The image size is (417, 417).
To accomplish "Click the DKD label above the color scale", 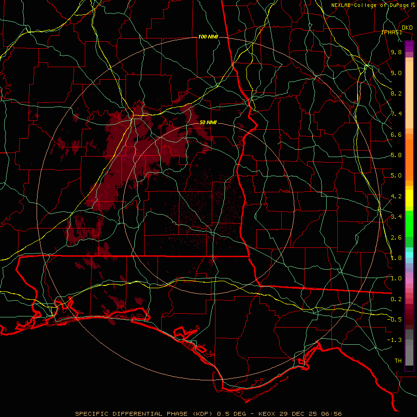I will (x=407, y=27).
